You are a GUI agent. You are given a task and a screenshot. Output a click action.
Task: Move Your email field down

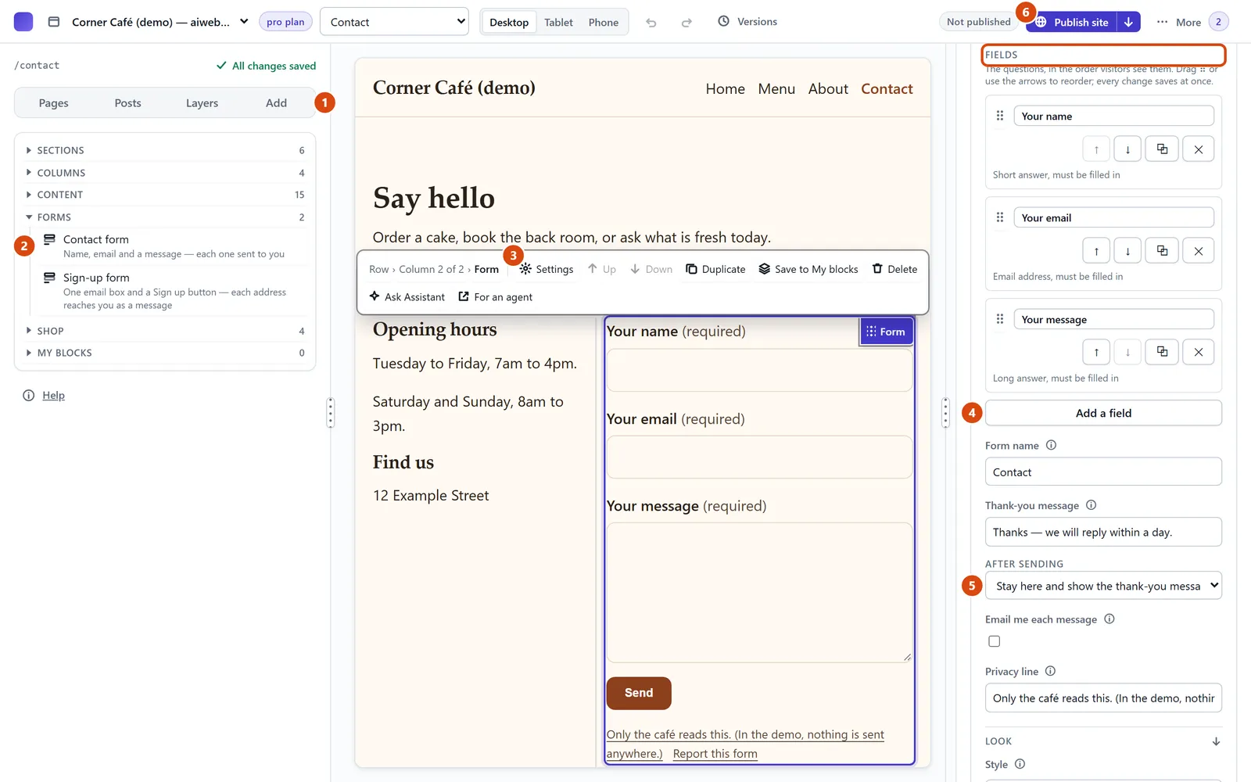coord(1127,251)
